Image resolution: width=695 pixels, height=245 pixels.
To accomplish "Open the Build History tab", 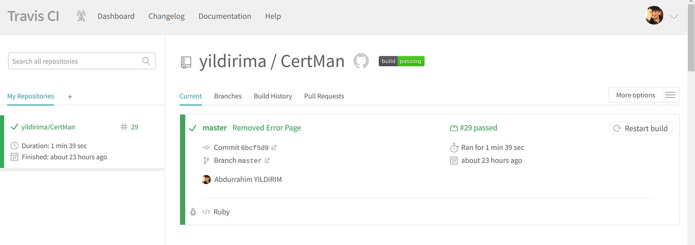I will pos(273,96).
